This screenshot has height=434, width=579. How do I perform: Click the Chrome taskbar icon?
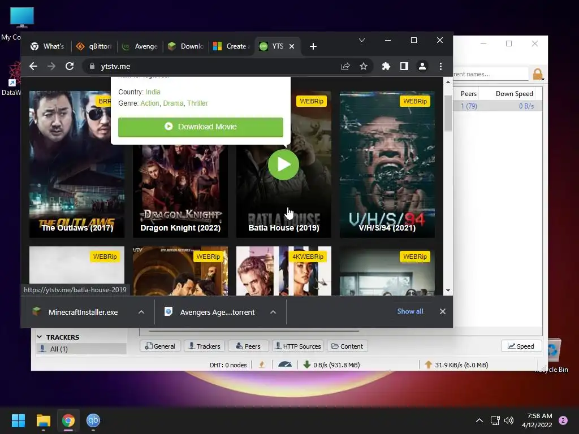[68, 420]
